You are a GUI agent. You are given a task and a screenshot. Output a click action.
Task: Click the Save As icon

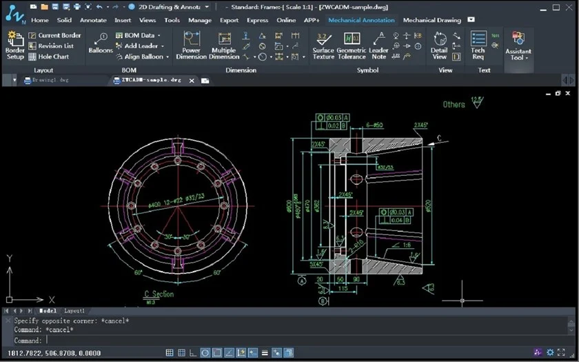(66, 7)
